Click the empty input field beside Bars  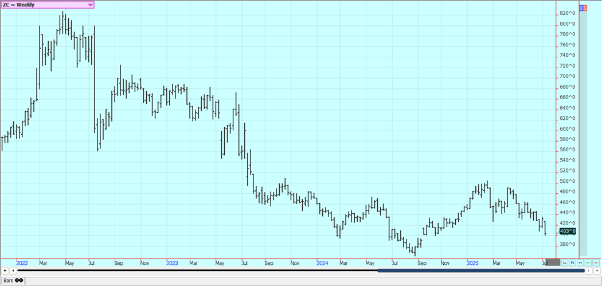(x=312, y=281)
